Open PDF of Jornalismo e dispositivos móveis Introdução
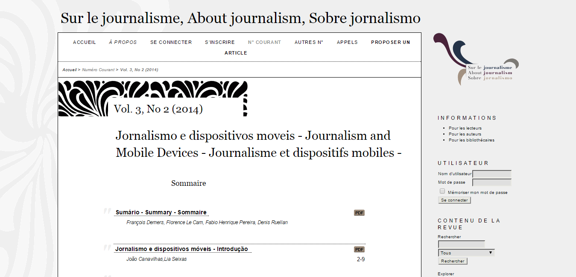The width and height of the screenshot is (576, 277). click(x=359, y=249)
